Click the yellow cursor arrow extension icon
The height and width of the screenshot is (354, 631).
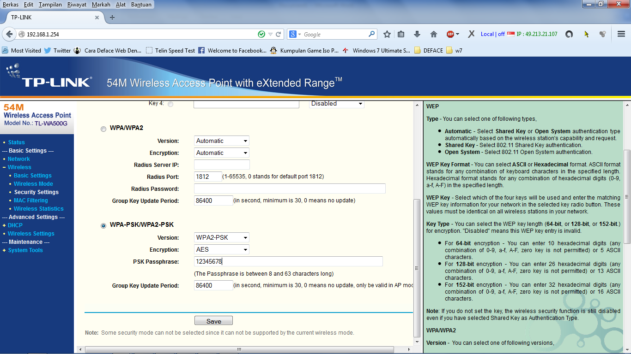pos(586,34)
